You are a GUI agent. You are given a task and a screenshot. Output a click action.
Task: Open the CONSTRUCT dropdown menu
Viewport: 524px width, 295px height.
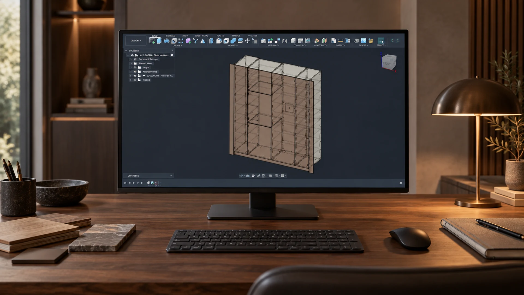pyautogui.click(x=321, y=46)
